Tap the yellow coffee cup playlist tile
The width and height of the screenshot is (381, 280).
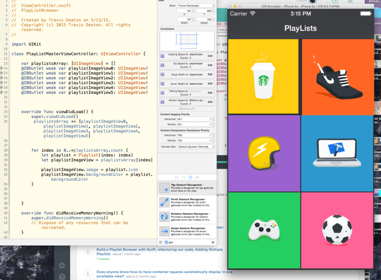[x=263, y=76]
